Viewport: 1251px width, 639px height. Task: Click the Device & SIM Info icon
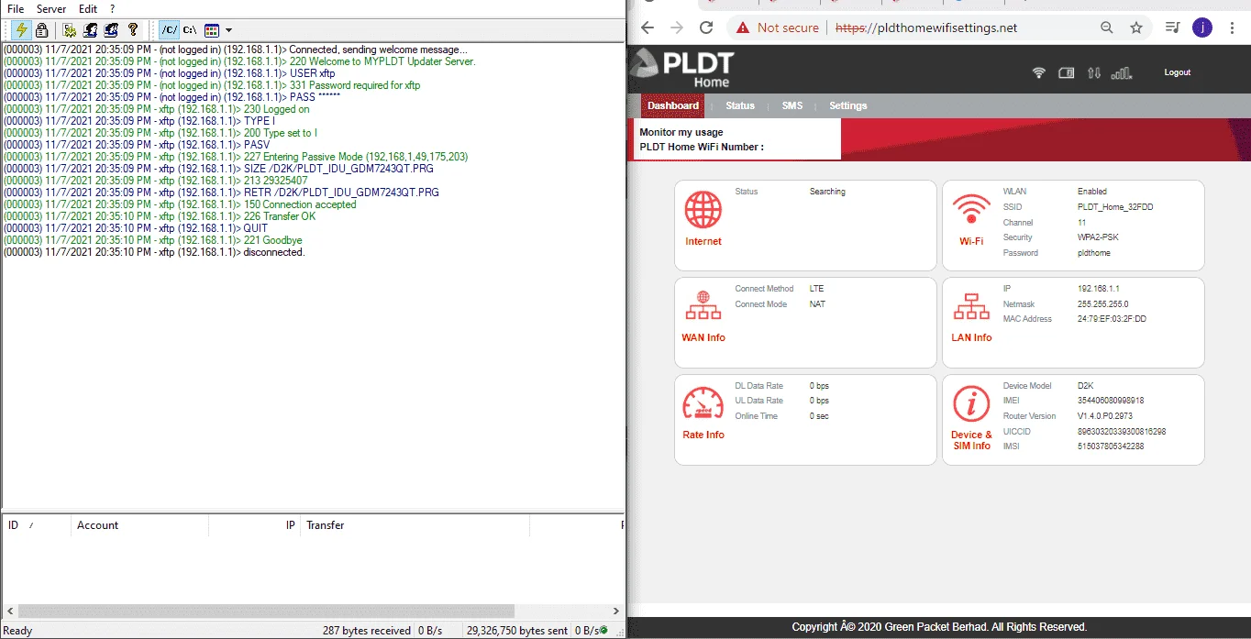971,403
